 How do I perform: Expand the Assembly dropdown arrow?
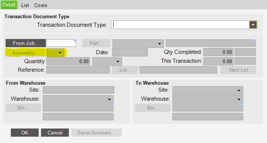click(x=55, y=53)
